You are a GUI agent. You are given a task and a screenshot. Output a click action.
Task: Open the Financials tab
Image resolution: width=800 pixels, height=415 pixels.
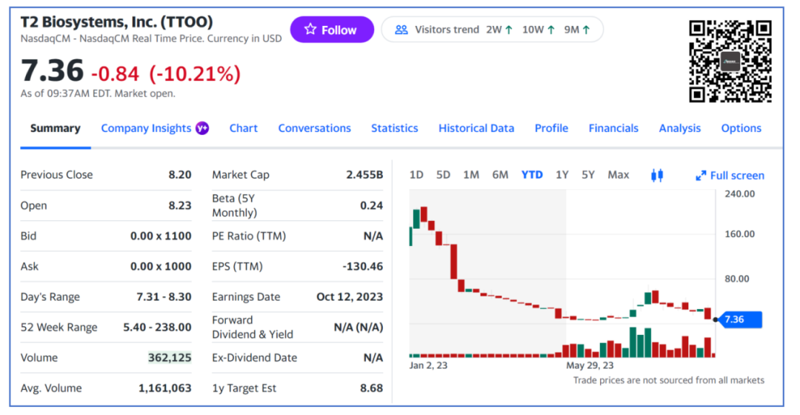pyautogui.click(x=613, y=128)
